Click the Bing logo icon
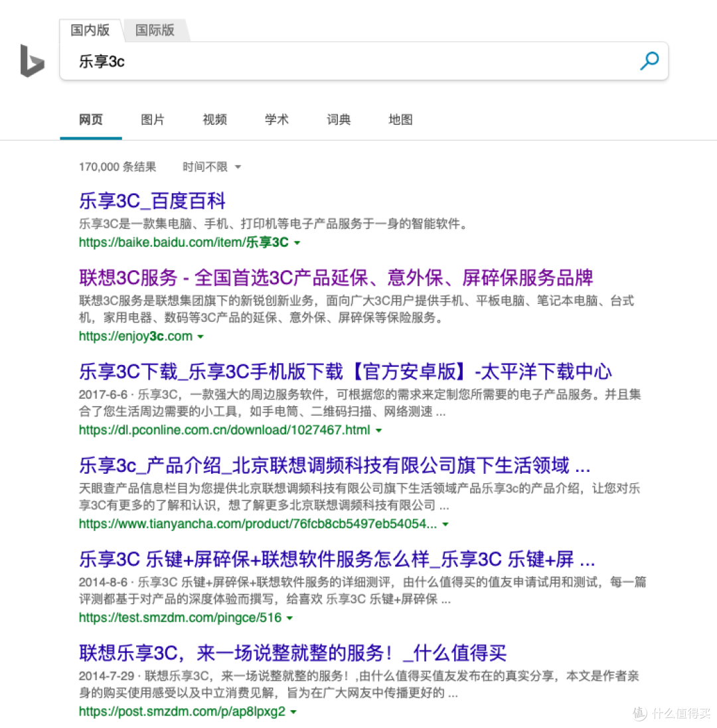This screenshot has height=728, width=717. 33,61
